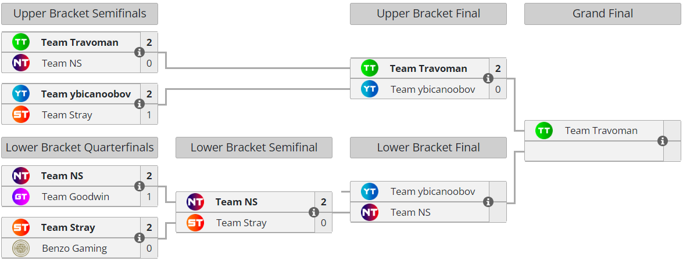Screen dimensions: 683x261
Task: Click empty Grand Final opponent slot
Action: pyautogui.click(x=593, y=151)
